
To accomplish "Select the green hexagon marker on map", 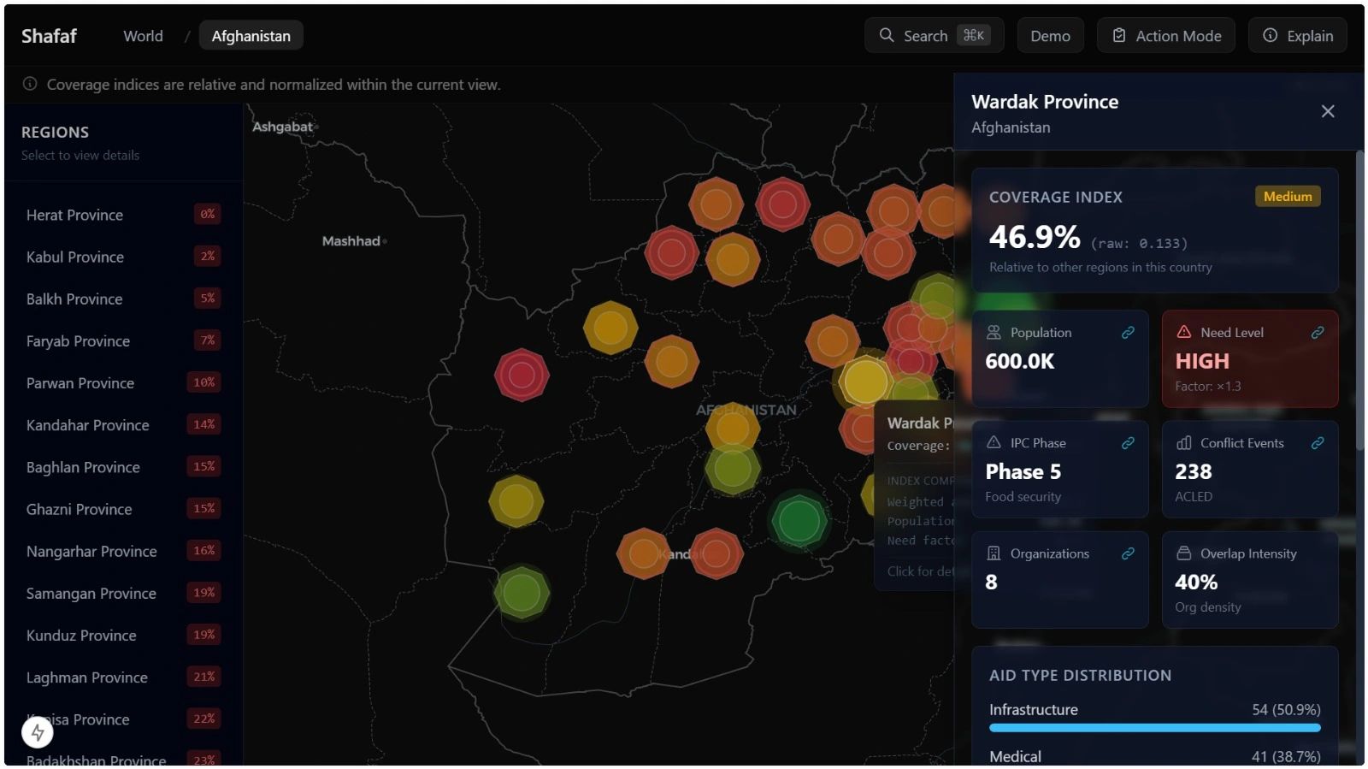I will pos(799,520).
